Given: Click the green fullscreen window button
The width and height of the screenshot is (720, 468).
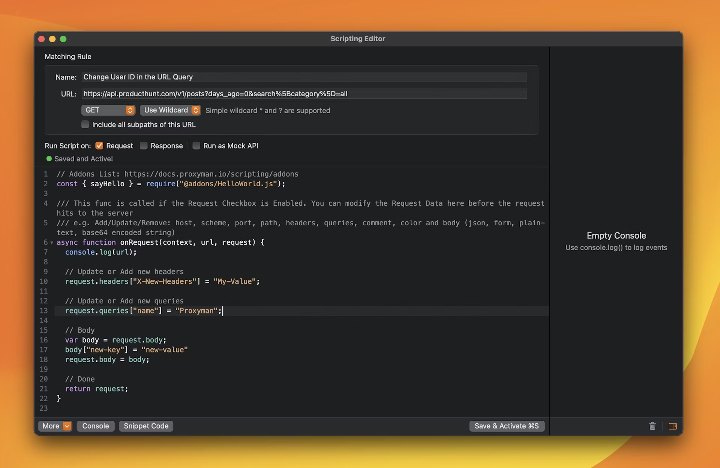Looking at the screenshot, I should [x=63, y=39].
